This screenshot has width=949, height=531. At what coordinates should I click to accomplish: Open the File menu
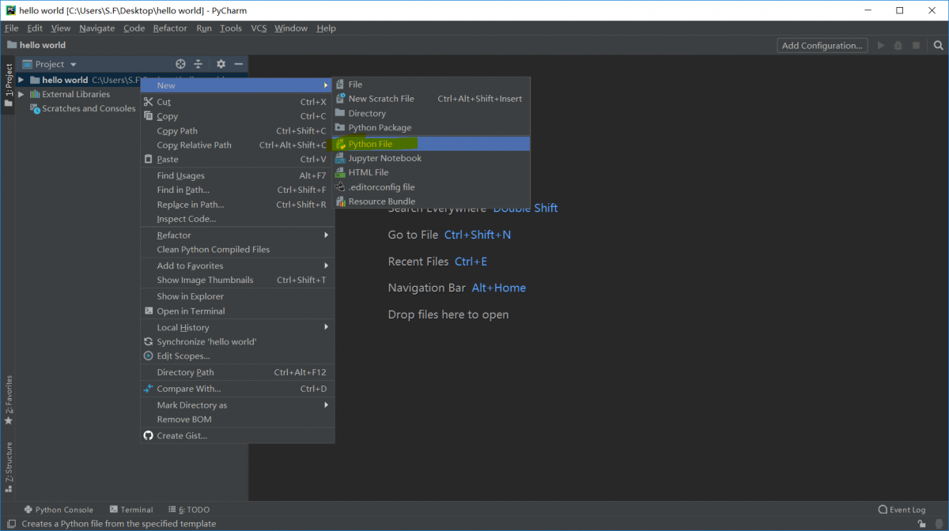pyautogui.click(x=11, y=28)
